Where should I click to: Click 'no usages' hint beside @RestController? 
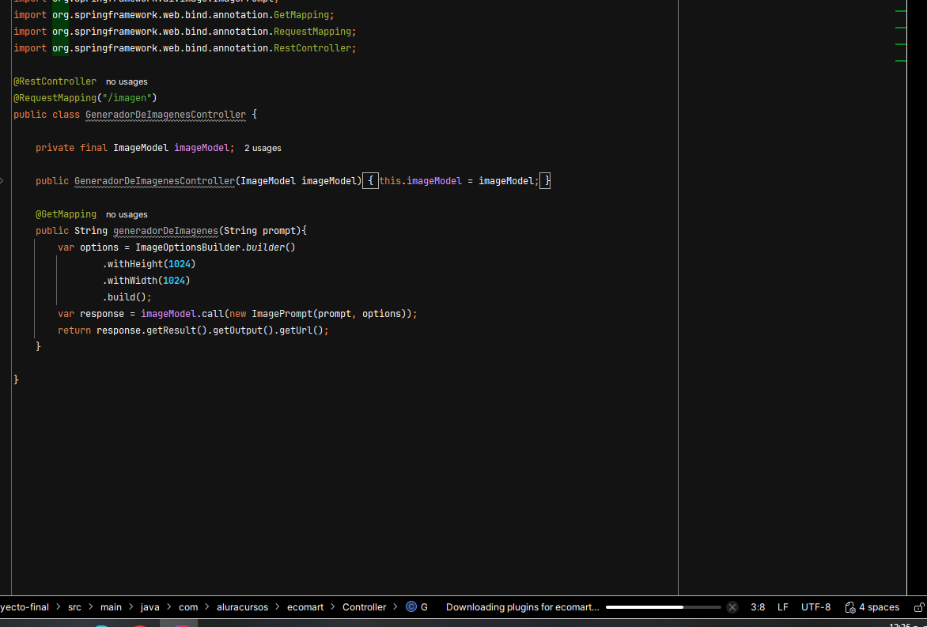(127, 81)
